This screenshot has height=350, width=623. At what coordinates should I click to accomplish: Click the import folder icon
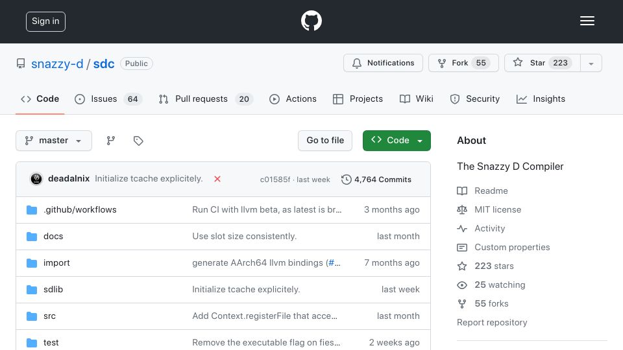click(x=32, y=263)
